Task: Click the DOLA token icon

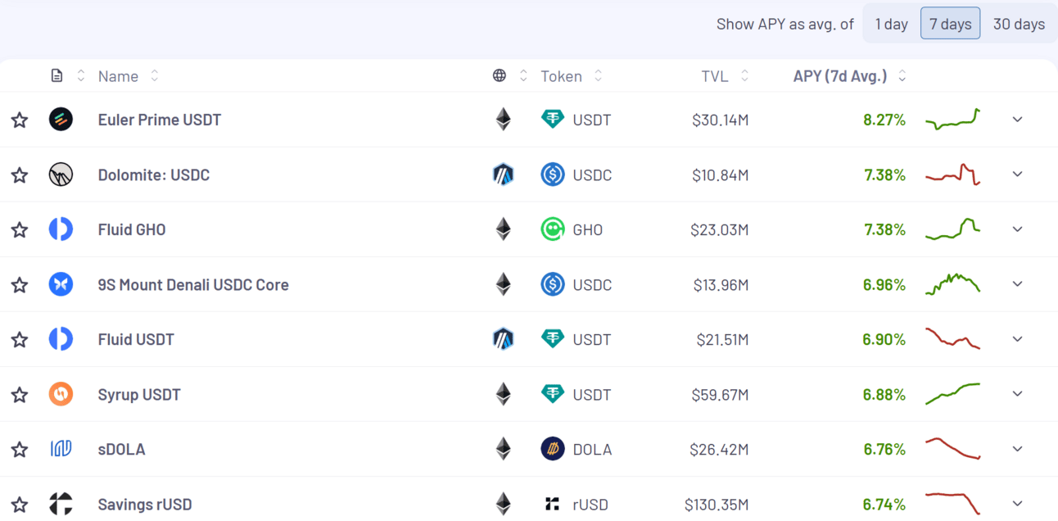Action: point(553,449)
